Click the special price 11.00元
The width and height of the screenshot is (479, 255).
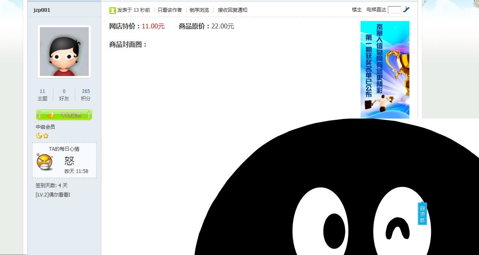coord(153,26)
